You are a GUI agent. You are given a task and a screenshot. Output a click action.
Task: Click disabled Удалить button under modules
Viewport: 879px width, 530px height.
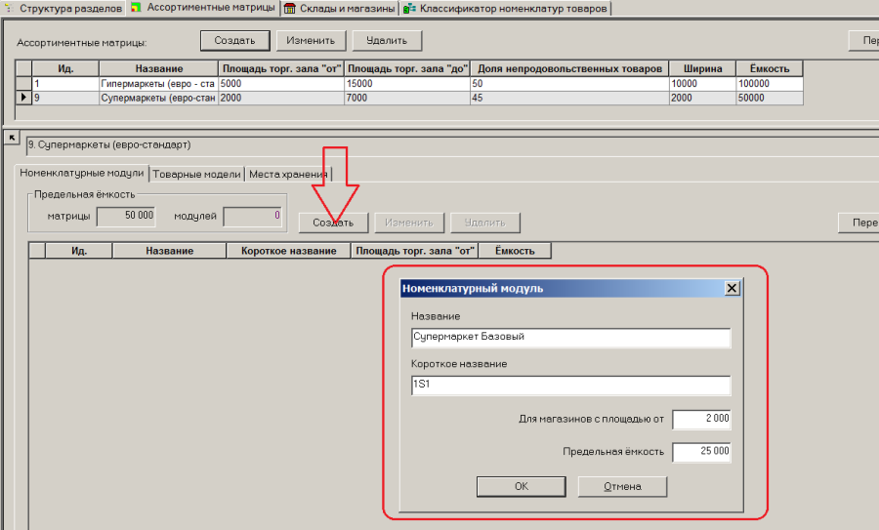click(x=484, y=223)
